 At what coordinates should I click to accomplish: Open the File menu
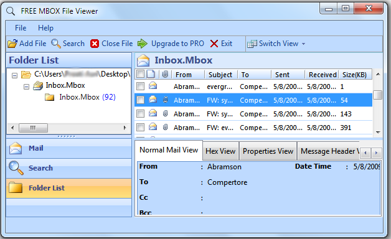(x=21, y=28)
